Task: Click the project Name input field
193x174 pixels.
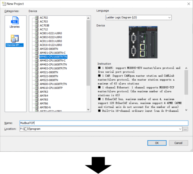Action: point(104,123)
